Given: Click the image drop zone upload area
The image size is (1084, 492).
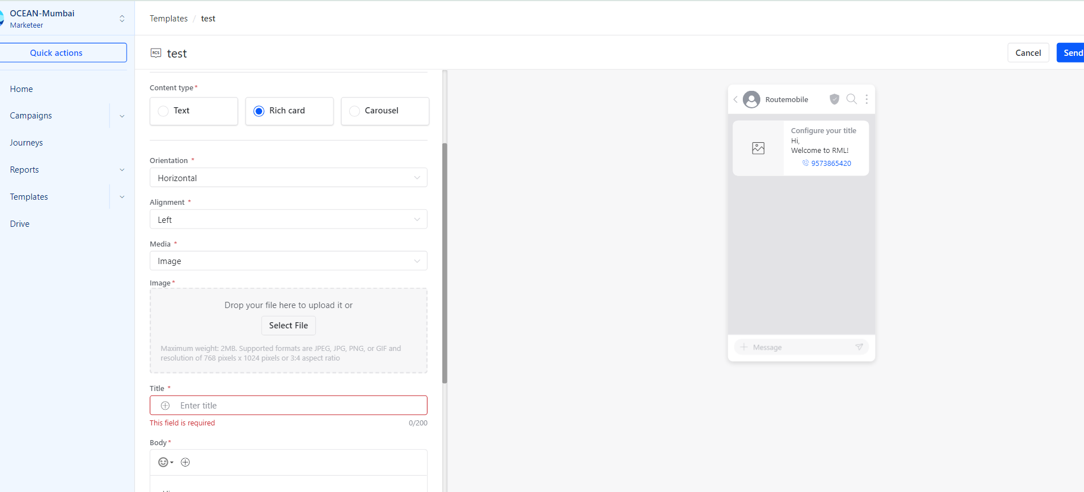Looking at the screenshot, I should [288, 331].
